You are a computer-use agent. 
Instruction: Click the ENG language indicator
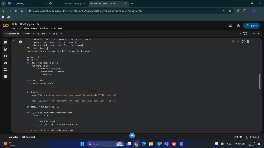[229, 144]
